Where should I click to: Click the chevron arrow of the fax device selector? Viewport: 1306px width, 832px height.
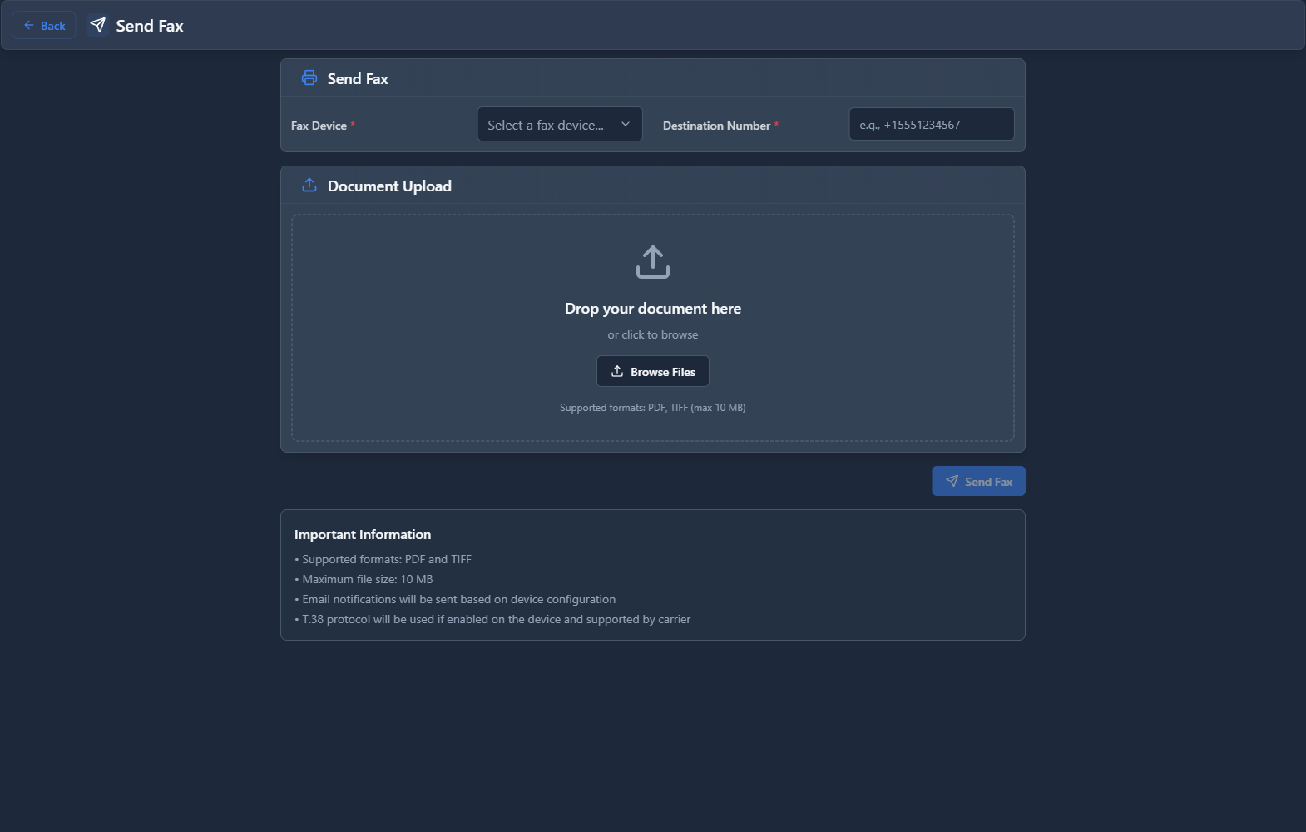tap(626, 125)
